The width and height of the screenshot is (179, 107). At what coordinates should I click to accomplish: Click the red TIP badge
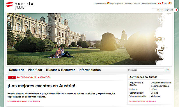click(12, 78)
